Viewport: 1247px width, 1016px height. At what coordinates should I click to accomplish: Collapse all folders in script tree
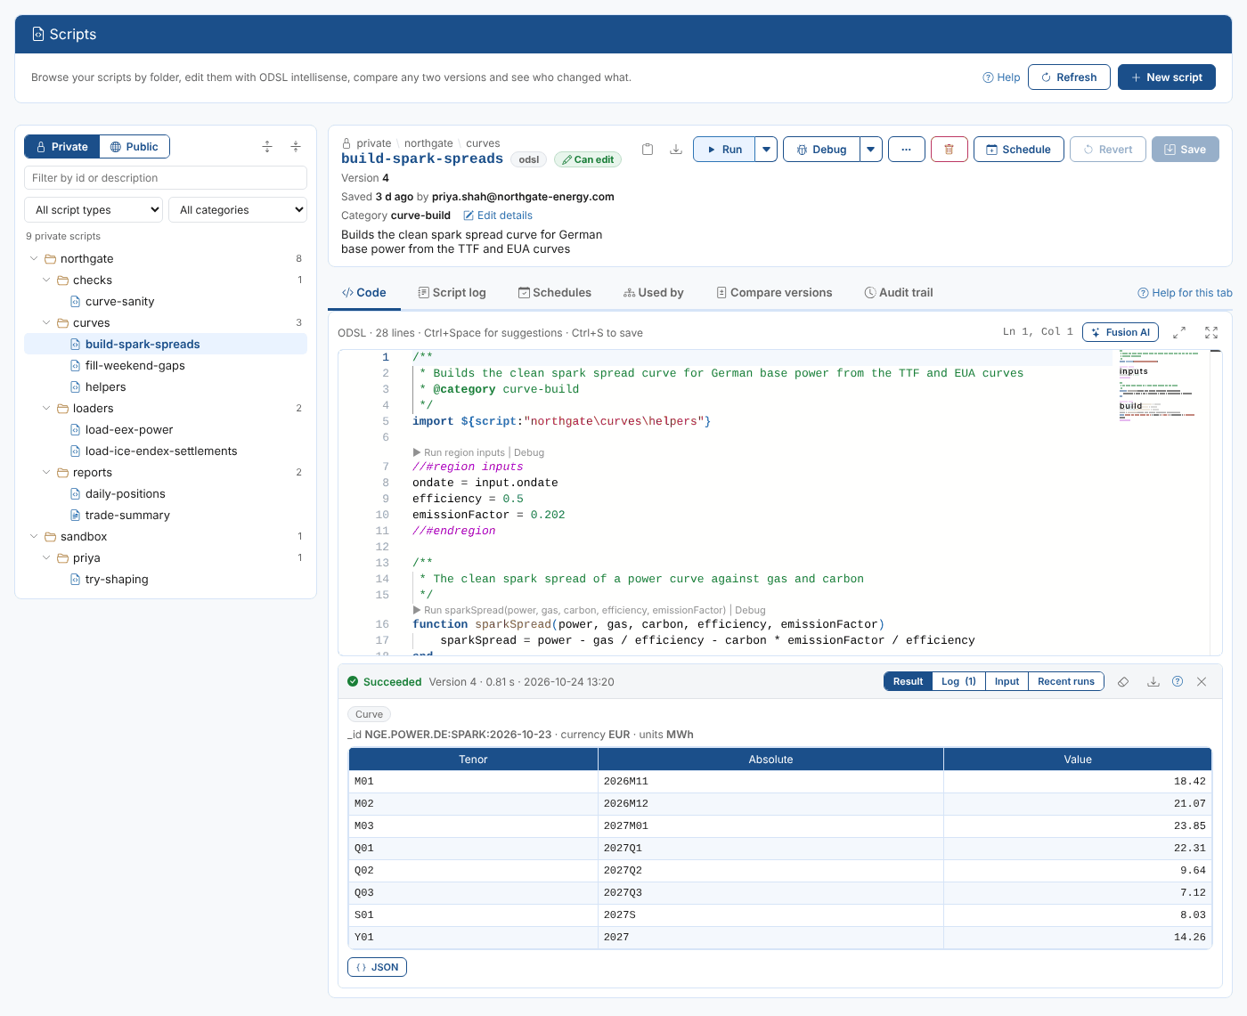tap(296, 147)
